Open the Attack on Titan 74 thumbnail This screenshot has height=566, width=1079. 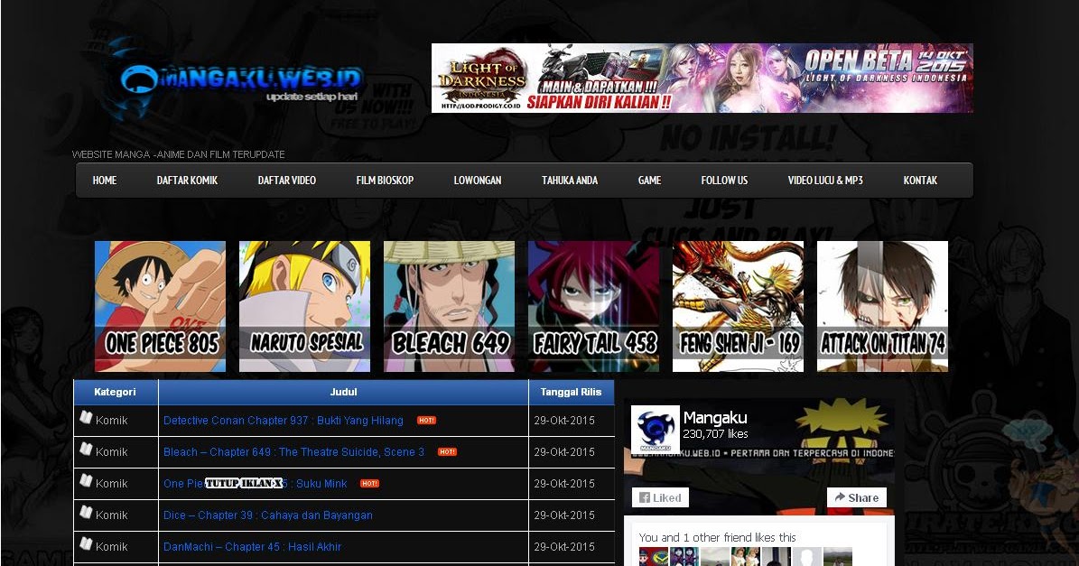point(883,306)
